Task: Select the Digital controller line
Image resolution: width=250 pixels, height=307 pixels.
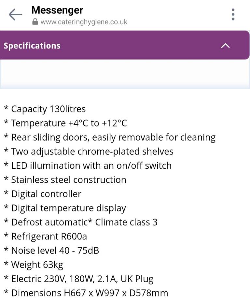Action: tap(43, 194)
